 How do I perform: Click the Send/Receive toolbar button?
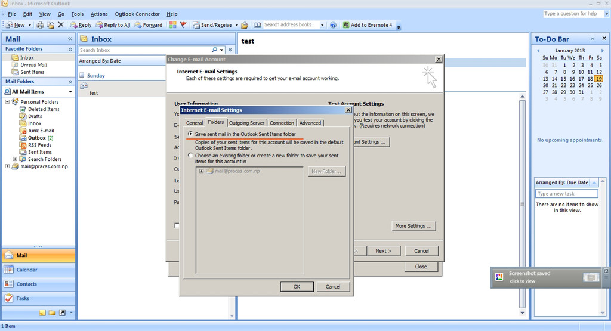click(x=213, y=25)
